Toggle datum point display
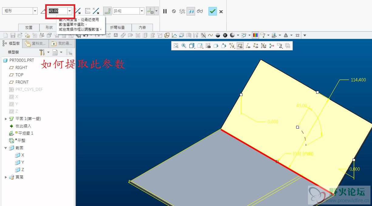 click(256, 46)
